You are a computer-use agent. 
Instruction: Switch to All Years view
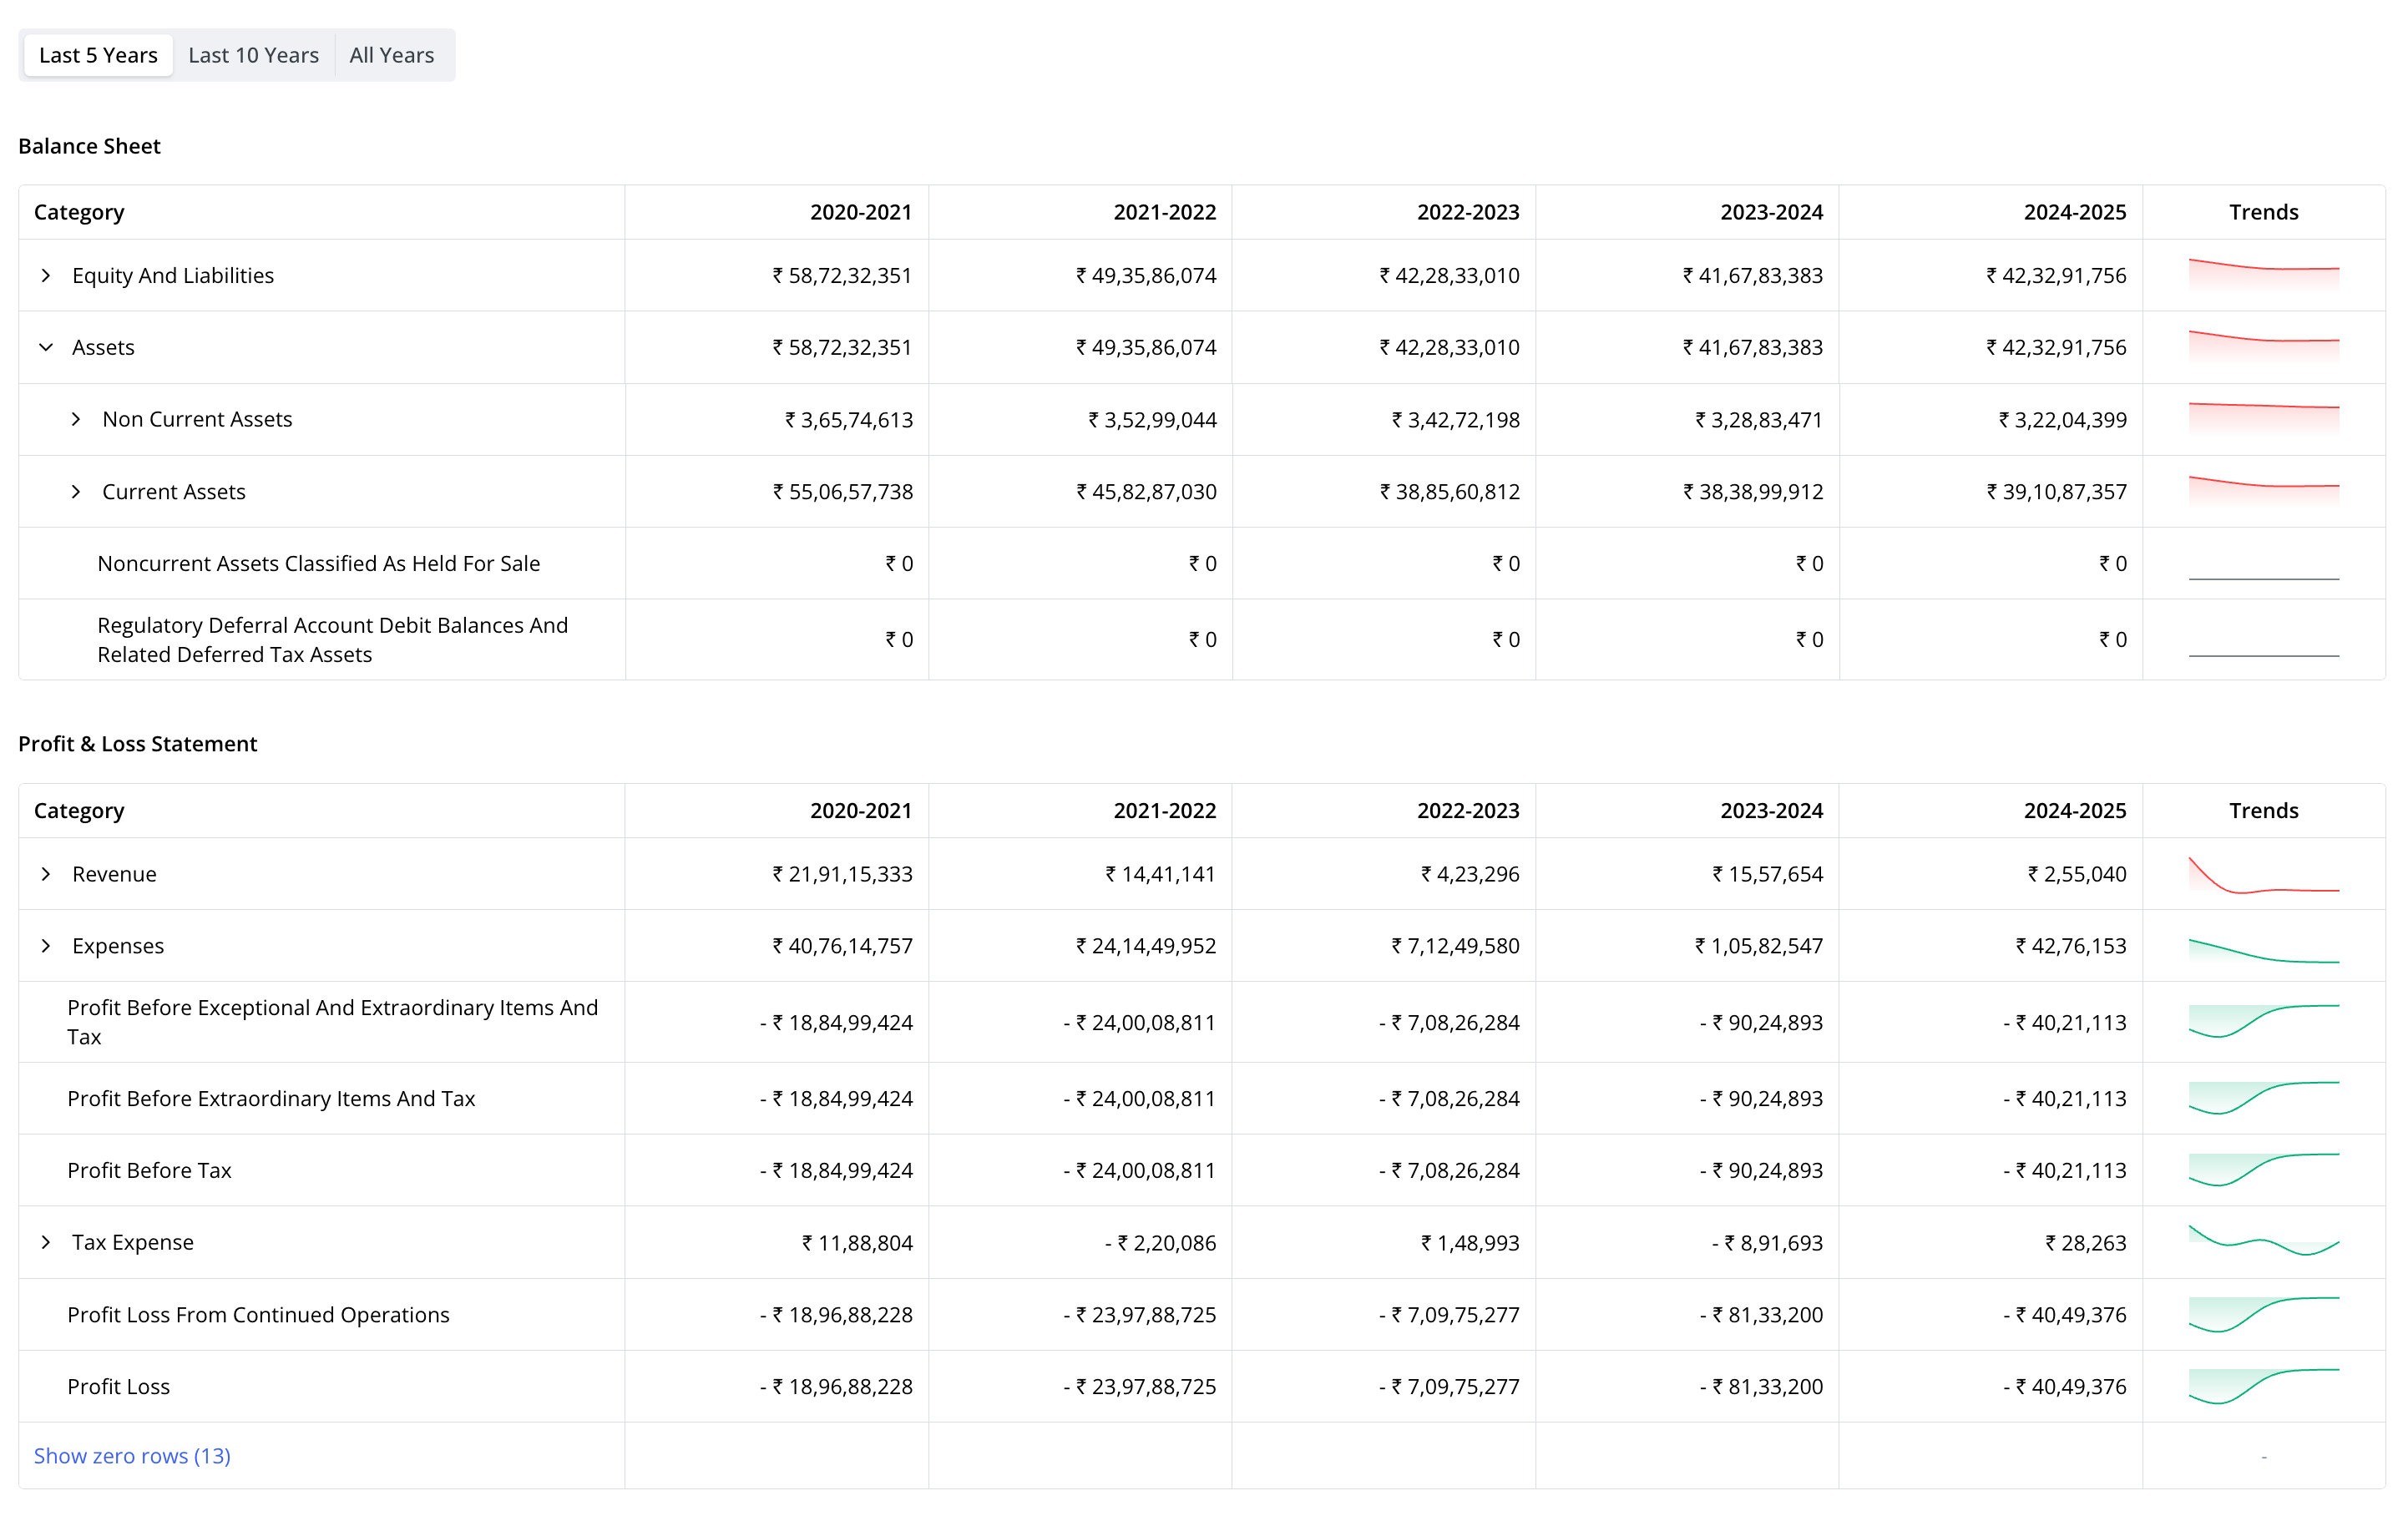pos(392,55)
